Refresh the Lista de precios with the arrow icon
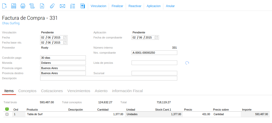272x123 pixels. 187,63
